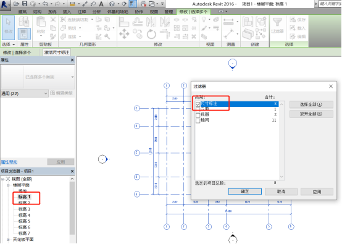Image resolution: width=342 pixels, height=244 pixels.
Task: Select the Align tool in the 修改 panel
Action: tap(124, 22)
